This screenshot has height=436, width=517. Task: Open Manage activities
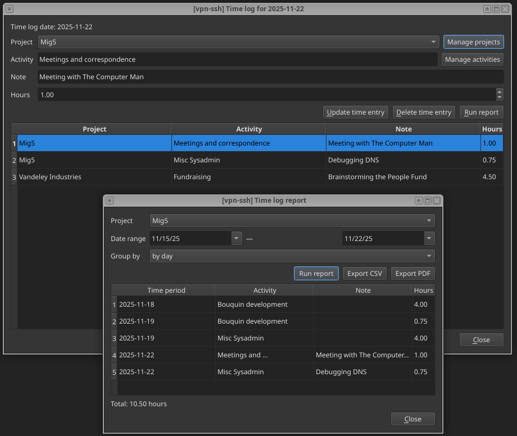(472, 60)
